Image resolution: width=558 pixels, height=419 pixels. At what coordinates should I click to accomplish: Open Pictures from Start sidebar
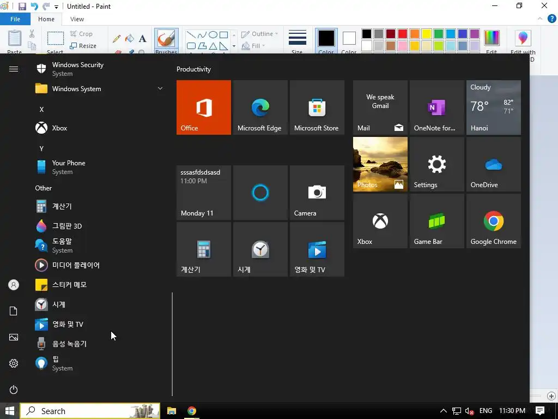coord(14,337)
